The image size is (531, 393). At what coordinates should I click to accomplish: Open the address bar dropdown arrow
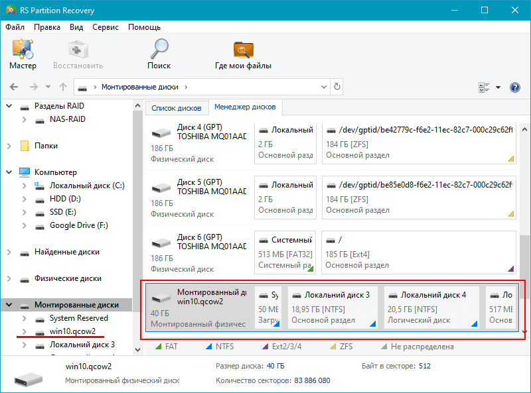[324, 87]
